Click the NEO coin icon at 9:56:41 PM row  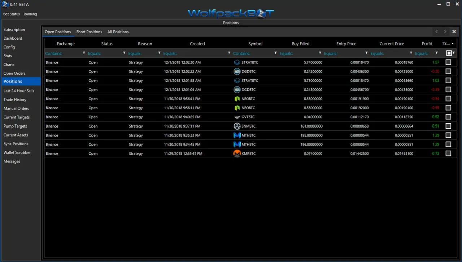(x=237, y=99)
